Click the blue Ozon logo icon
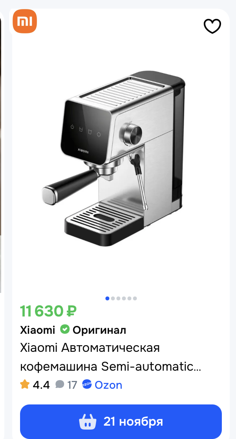This screenshot has height=439, width=236. (87, 384)
